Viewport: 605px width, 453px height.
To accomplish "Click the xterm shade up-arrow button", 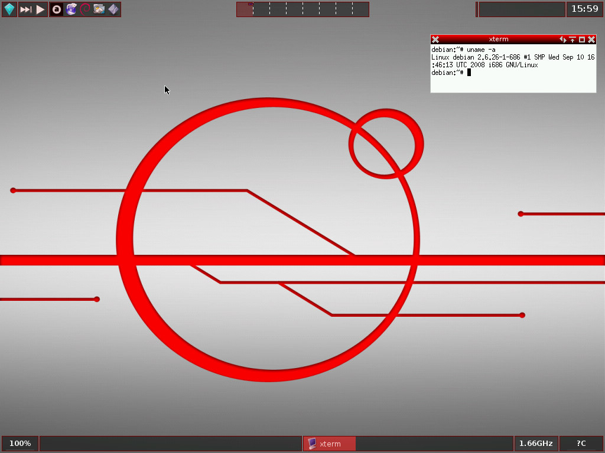I will (x=573, y=40).
